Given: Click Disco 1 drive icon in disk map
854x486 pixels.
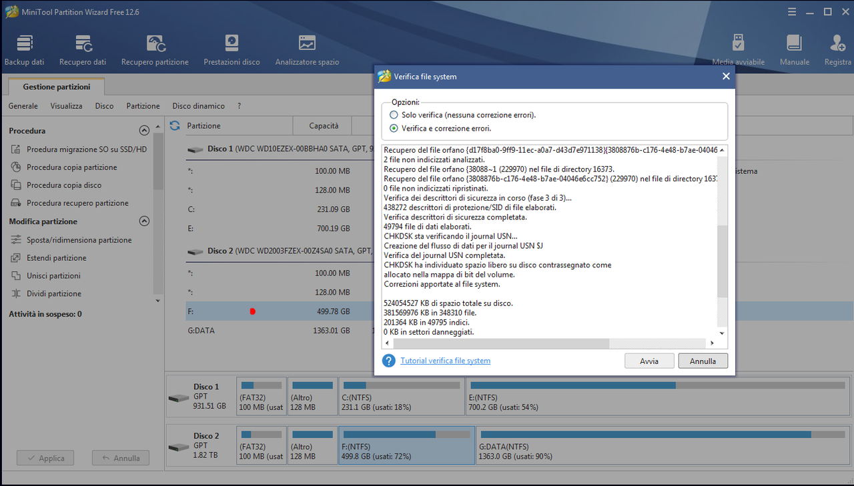Looking at the screenshot, I should (179, 398).
